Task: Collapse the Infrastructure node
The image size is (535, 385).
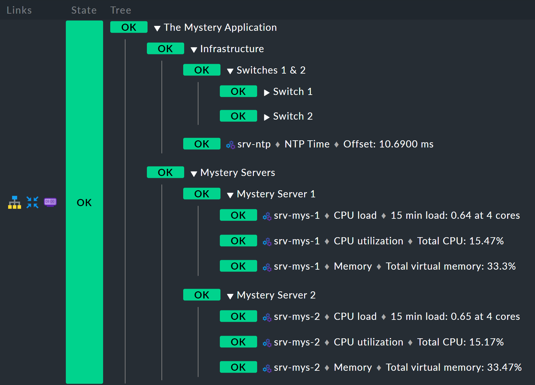Action: pos(194,50)
